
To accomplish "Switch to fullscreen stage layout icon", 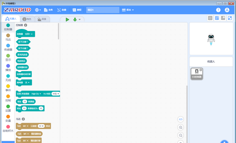I will 230,18.
